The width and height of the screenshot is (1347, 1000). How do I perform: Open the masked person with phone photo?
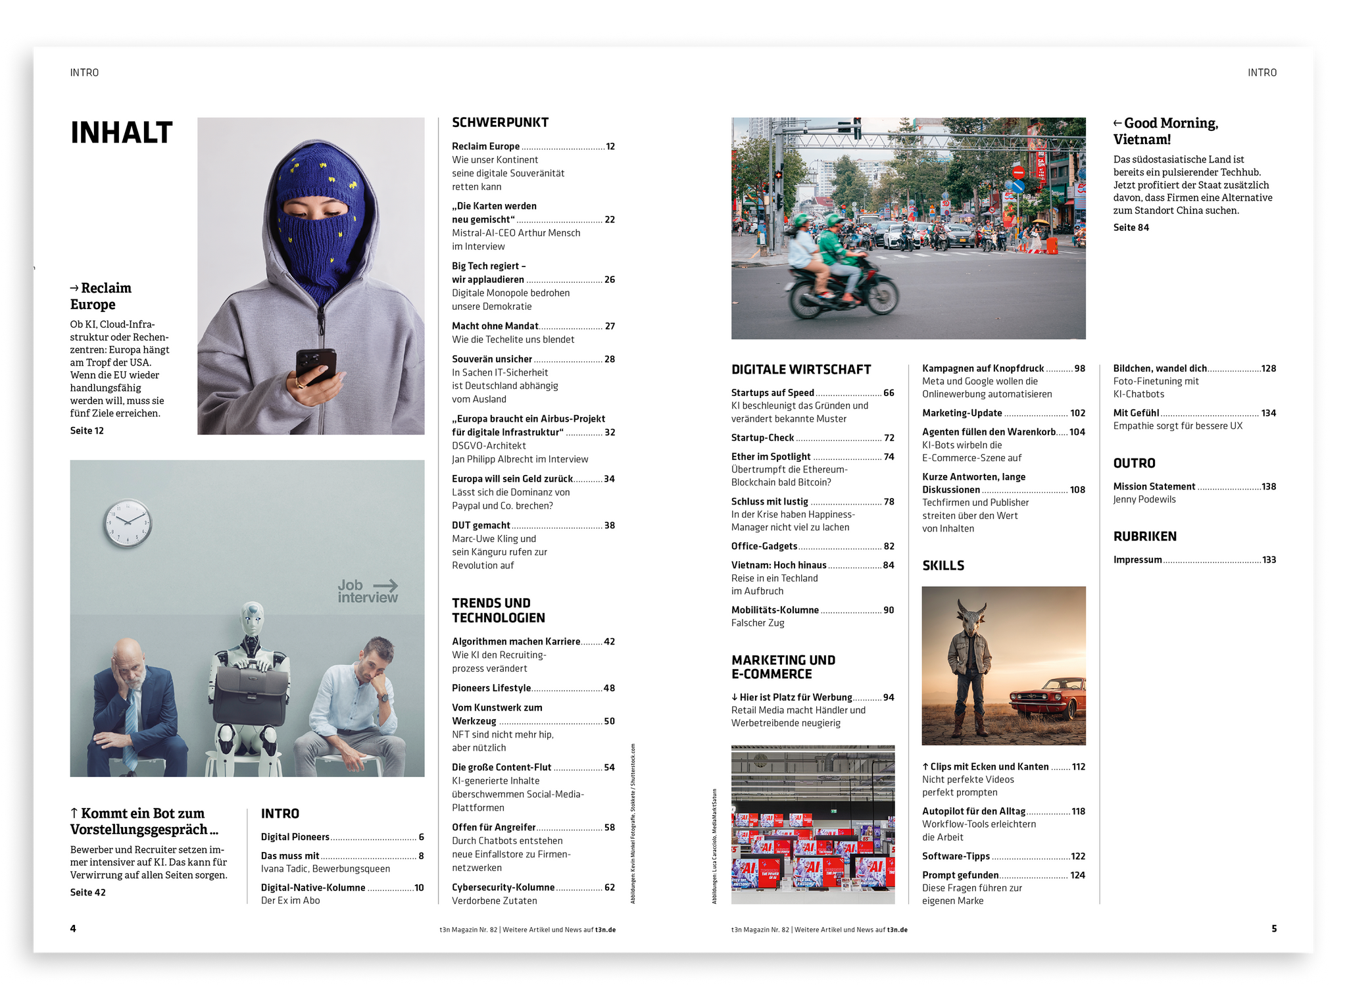[310, 276]
